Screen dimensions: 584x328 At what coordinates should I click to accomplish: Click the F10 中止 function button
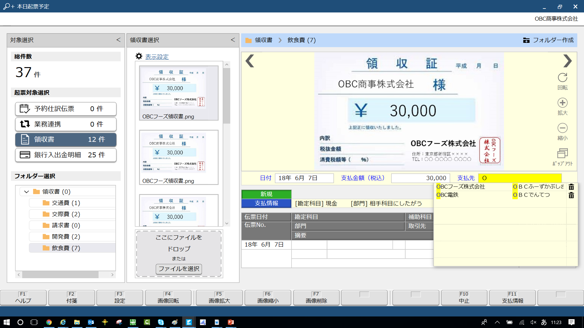click(x=464, y=298)
